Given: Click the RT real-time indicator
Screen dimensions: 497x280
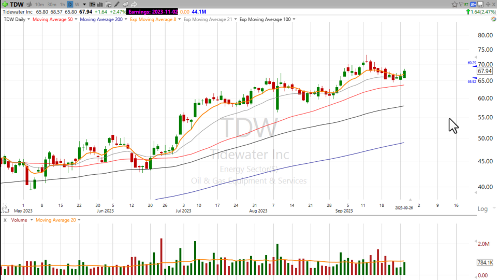Looking at the screenshot, I should 466,5.
